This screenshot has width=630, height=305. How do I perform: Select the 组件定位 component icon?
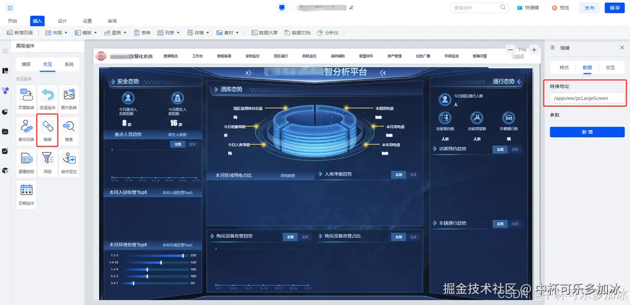(x=69, y=162)
